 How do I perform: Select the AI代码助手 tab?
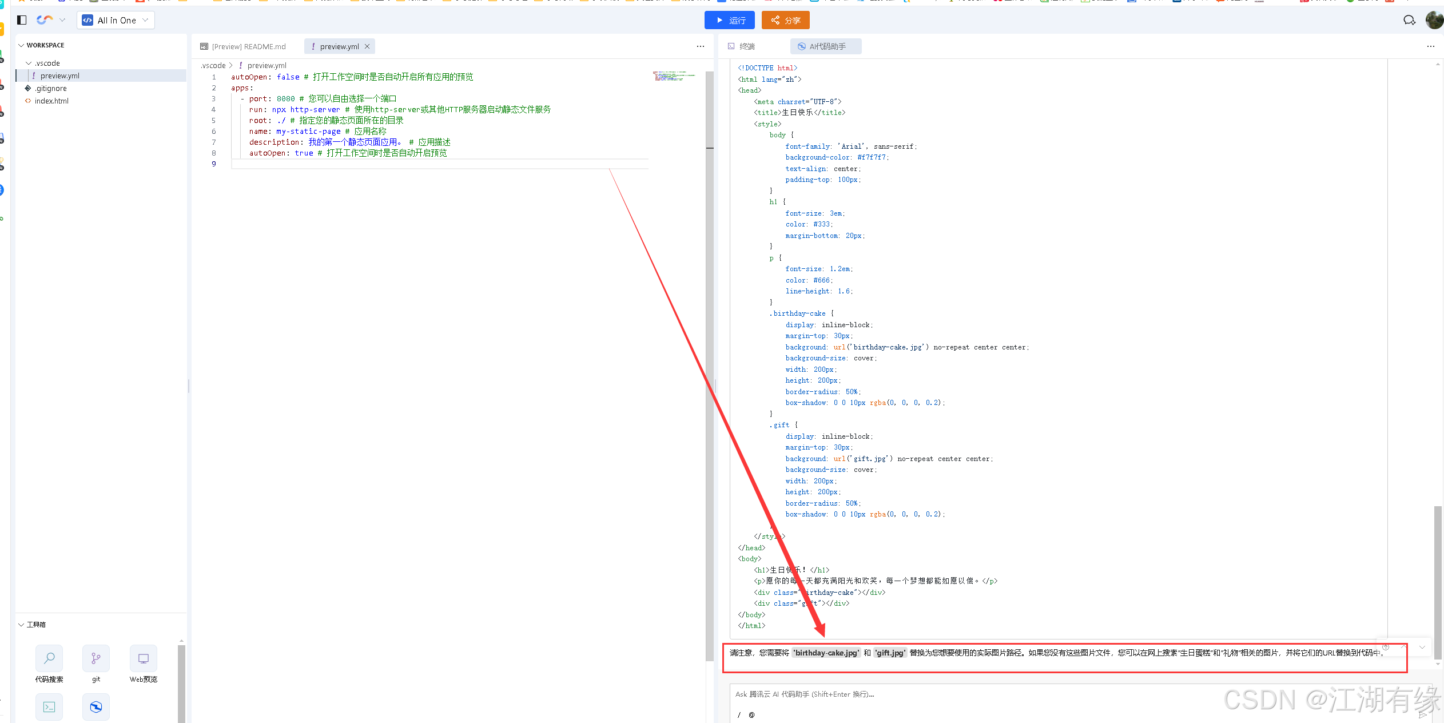pyautogui.click(x=824, y=46)
